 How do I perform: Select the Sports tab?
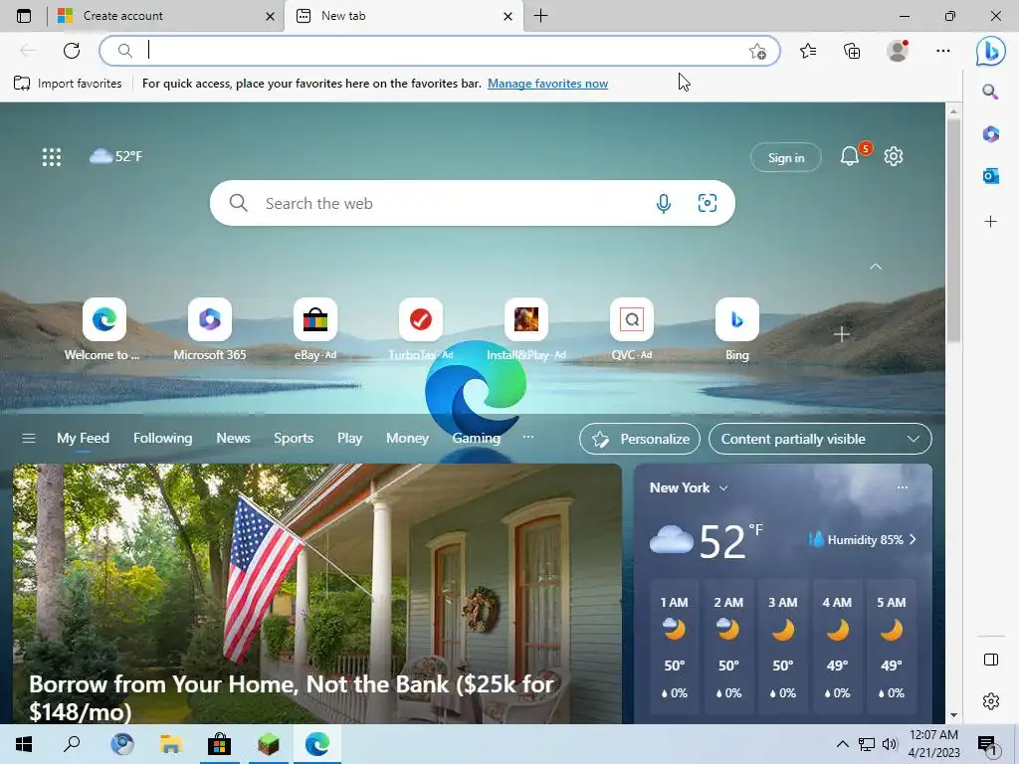point(294,439)
